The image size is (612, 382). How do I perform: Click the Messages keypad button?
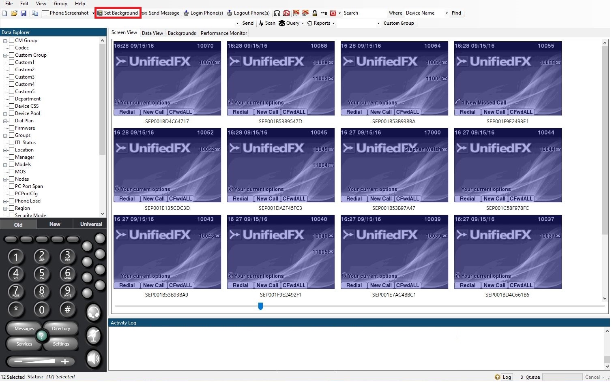[24, 329]
